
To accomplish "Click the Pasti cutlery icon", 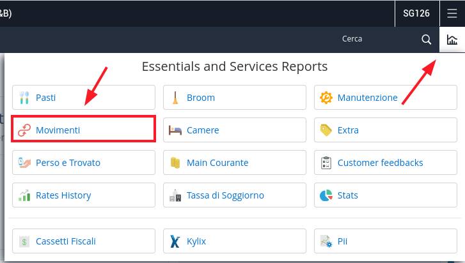I will pos(24,98).
